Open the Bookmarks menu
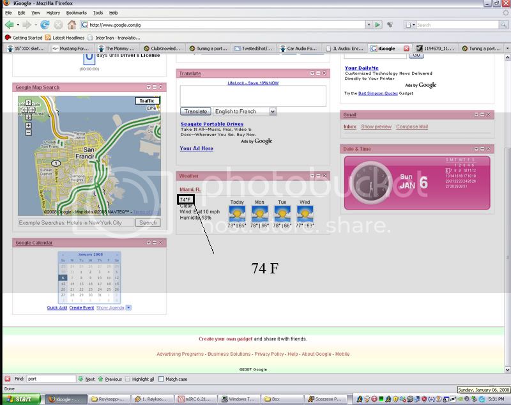Screen dimensions: 511x405 [x=76, y=13]
